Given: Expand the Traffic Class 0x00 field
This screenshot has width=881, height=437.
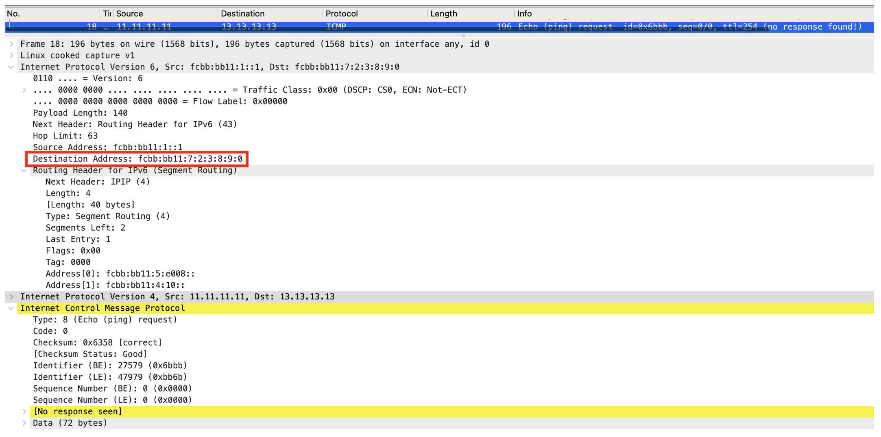Looking at the screenshot, I should [x=24, y=90].
